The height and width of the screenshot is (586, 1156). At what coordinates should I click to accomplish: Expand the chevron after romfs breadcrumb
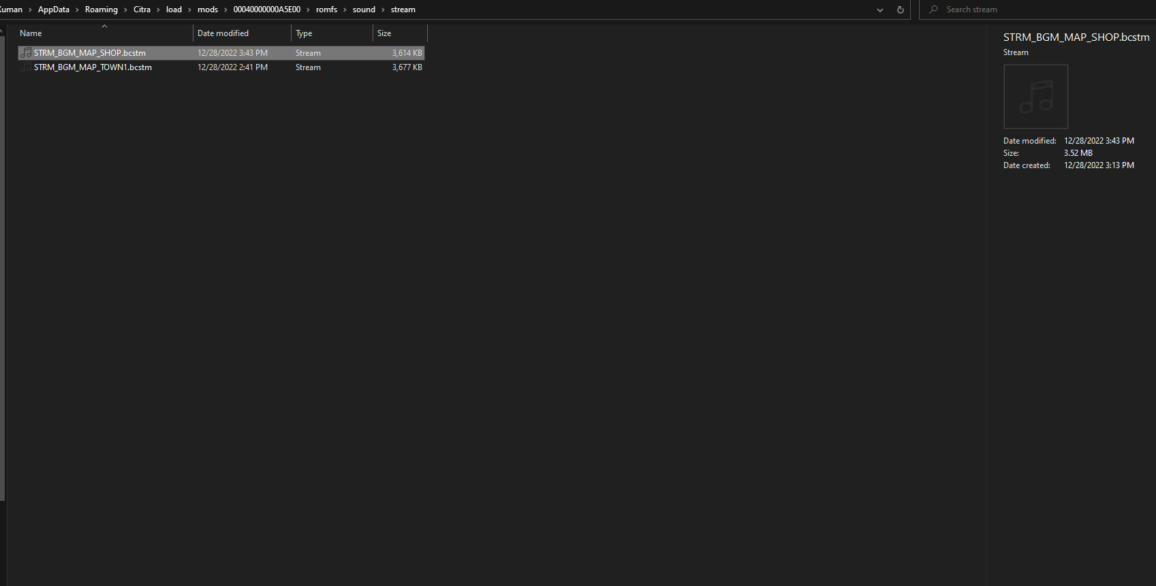pos(345,10)
